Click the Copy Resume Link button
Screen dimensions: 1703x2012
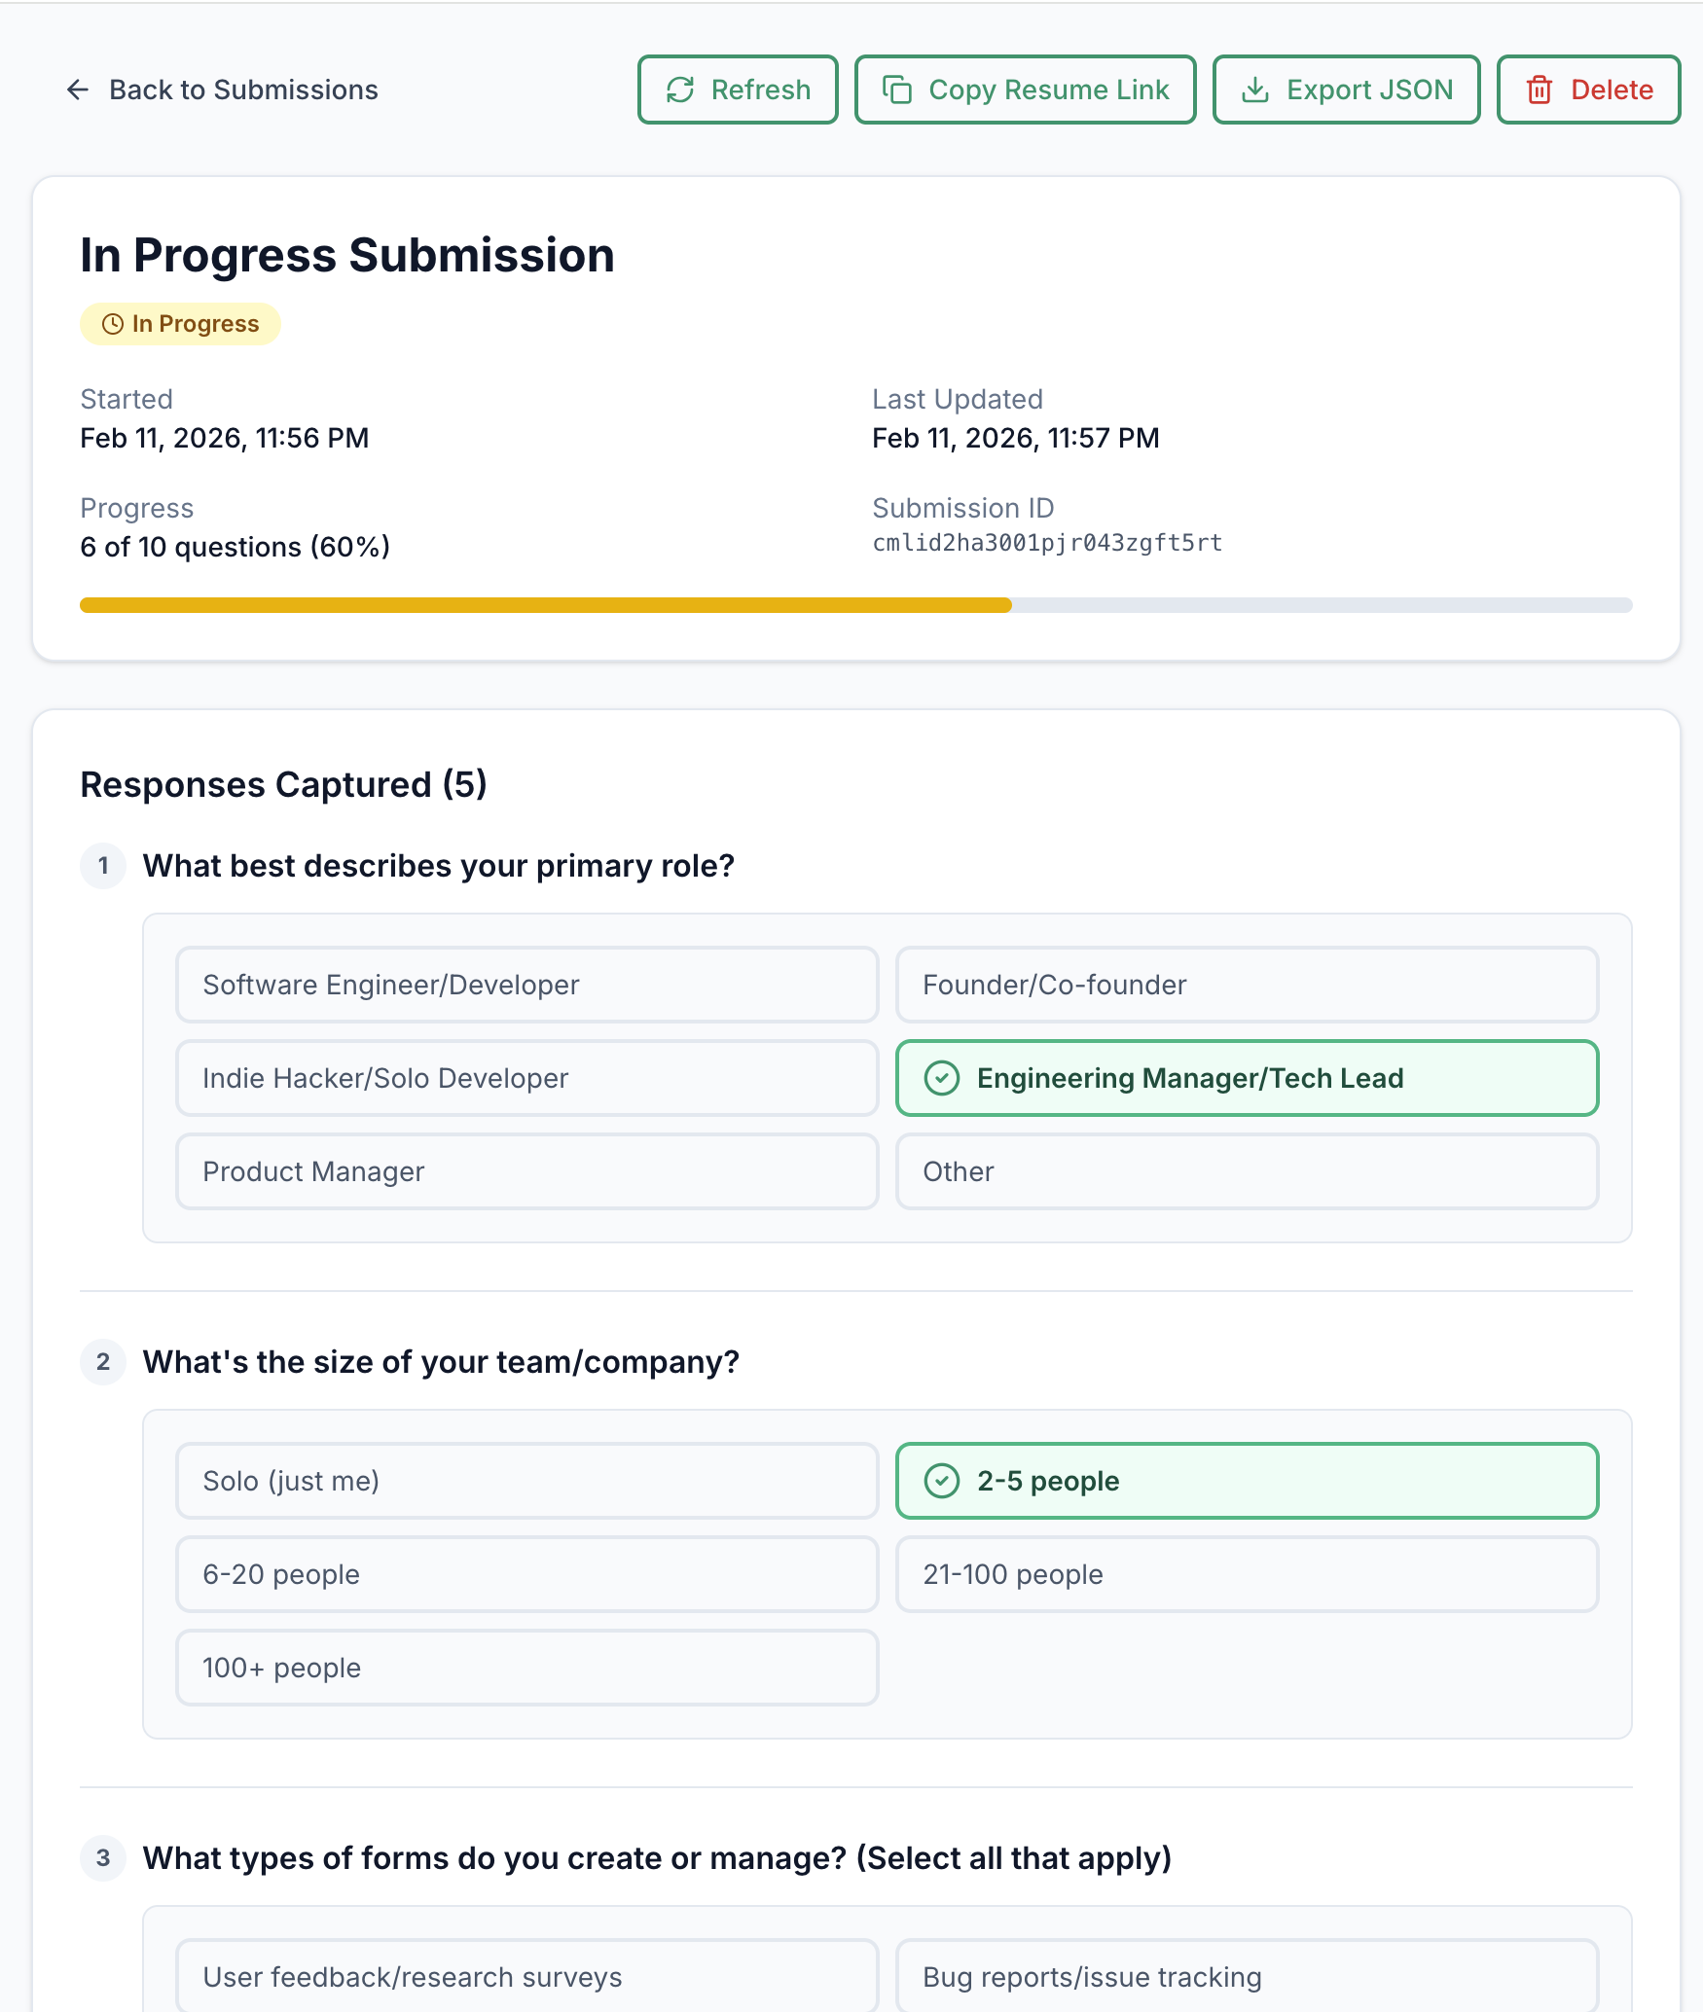1026,90
